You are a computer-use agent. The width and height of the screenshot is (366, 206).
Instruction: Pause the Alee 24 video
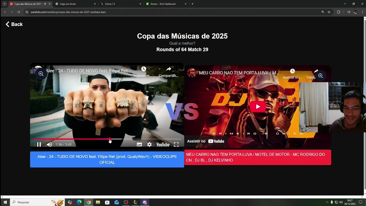[x=39, y=144]
